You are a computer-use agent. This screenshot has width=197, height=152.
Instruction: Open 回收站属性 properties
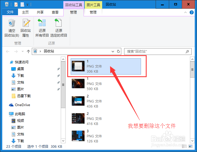point(26,28)
